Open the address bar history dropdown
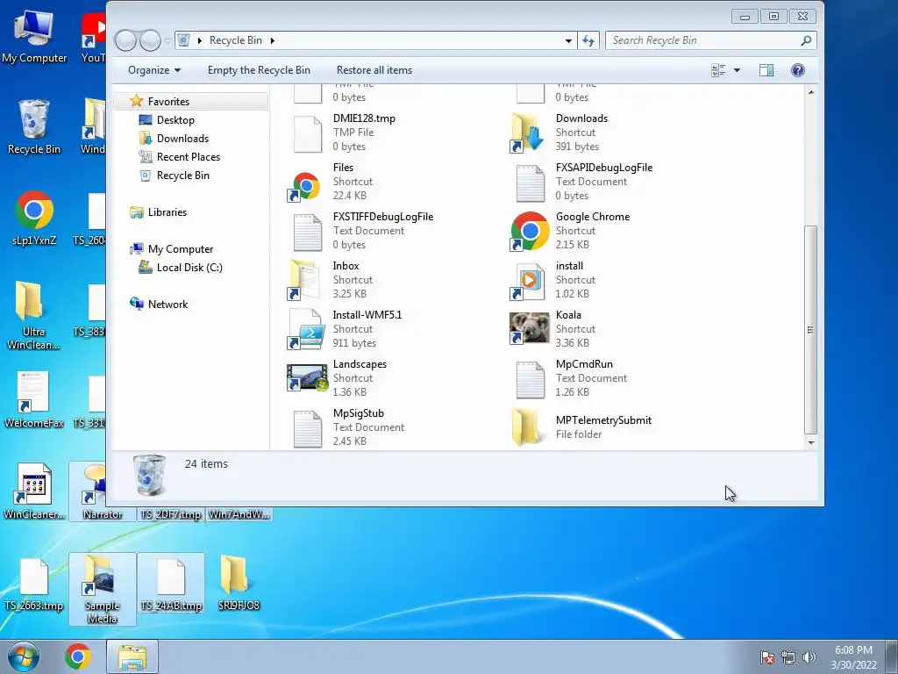 point(568,40)
